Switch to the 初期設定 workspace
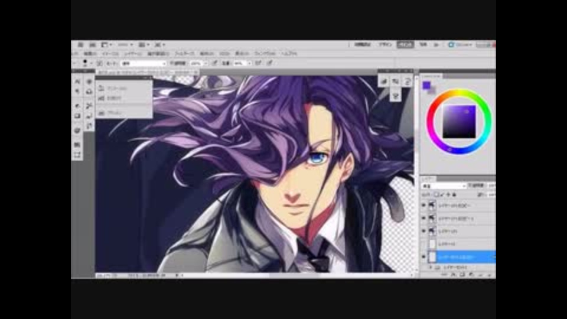 pos(362,44)
